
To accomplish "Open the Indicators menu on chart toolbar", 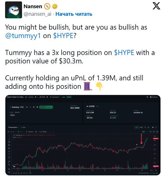I will 30,132.
